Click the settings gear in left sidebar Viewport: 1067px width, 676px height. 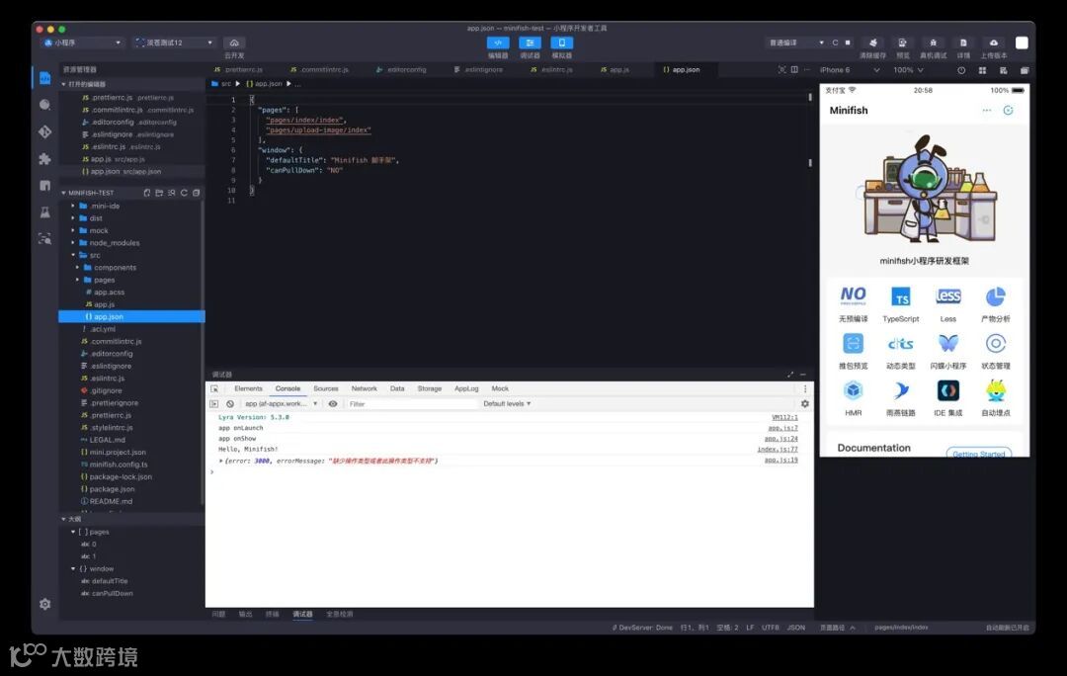pyautogui.click(x=44, y=604)
